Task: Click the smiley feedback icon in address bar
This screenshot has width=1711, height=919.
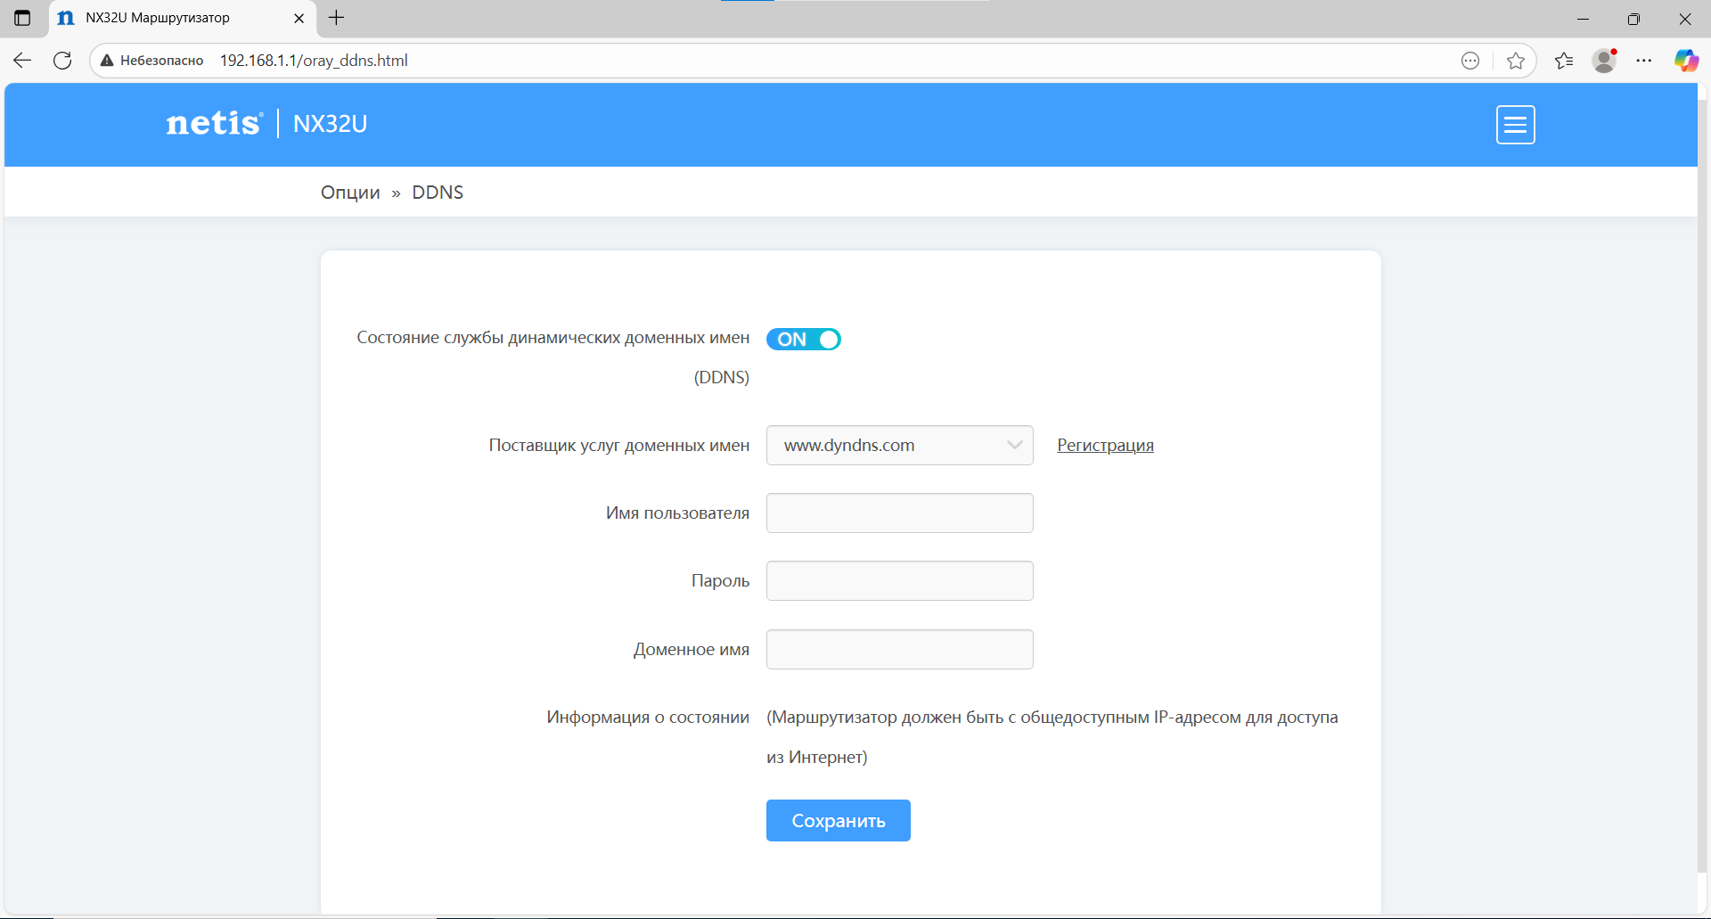Action: (x=1470, y=61)
